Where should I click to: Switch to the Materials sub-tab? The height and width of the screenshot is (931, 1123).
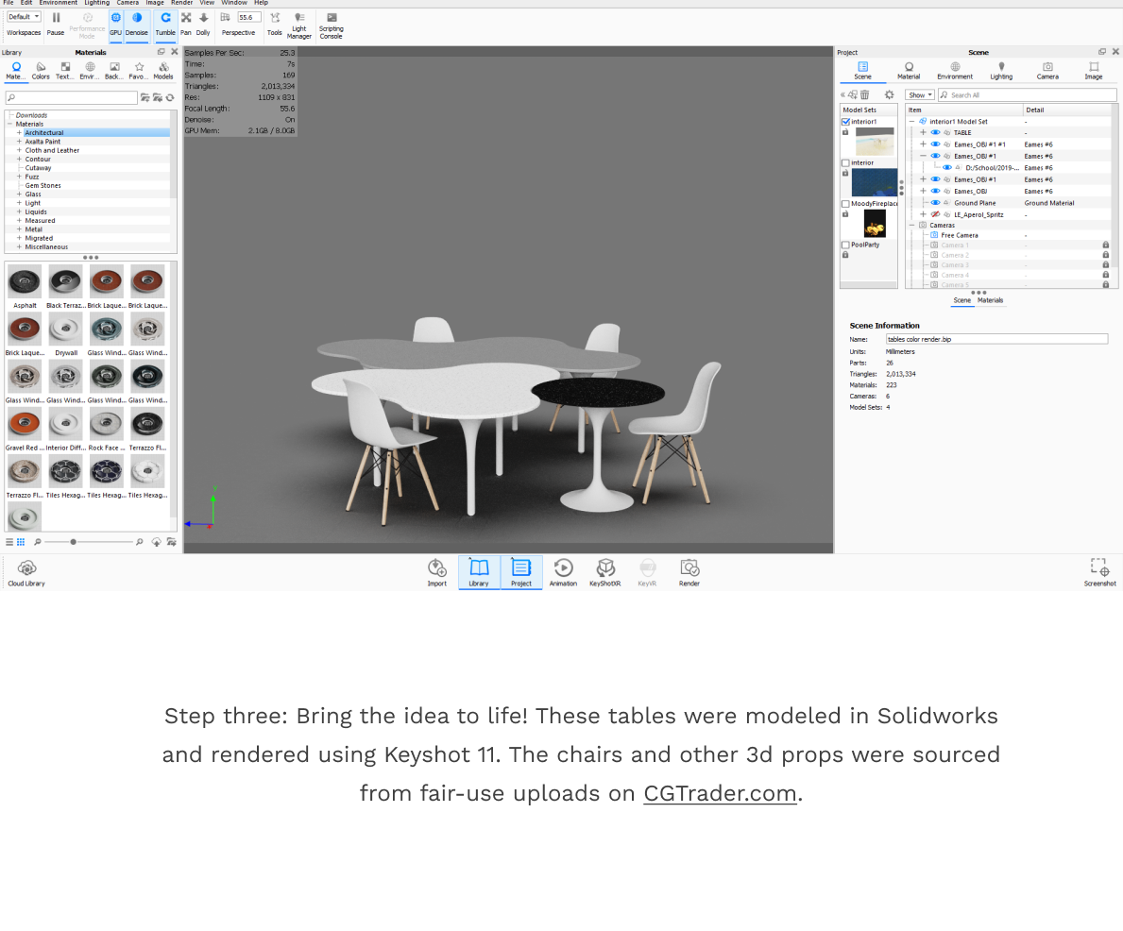(991, 301)
